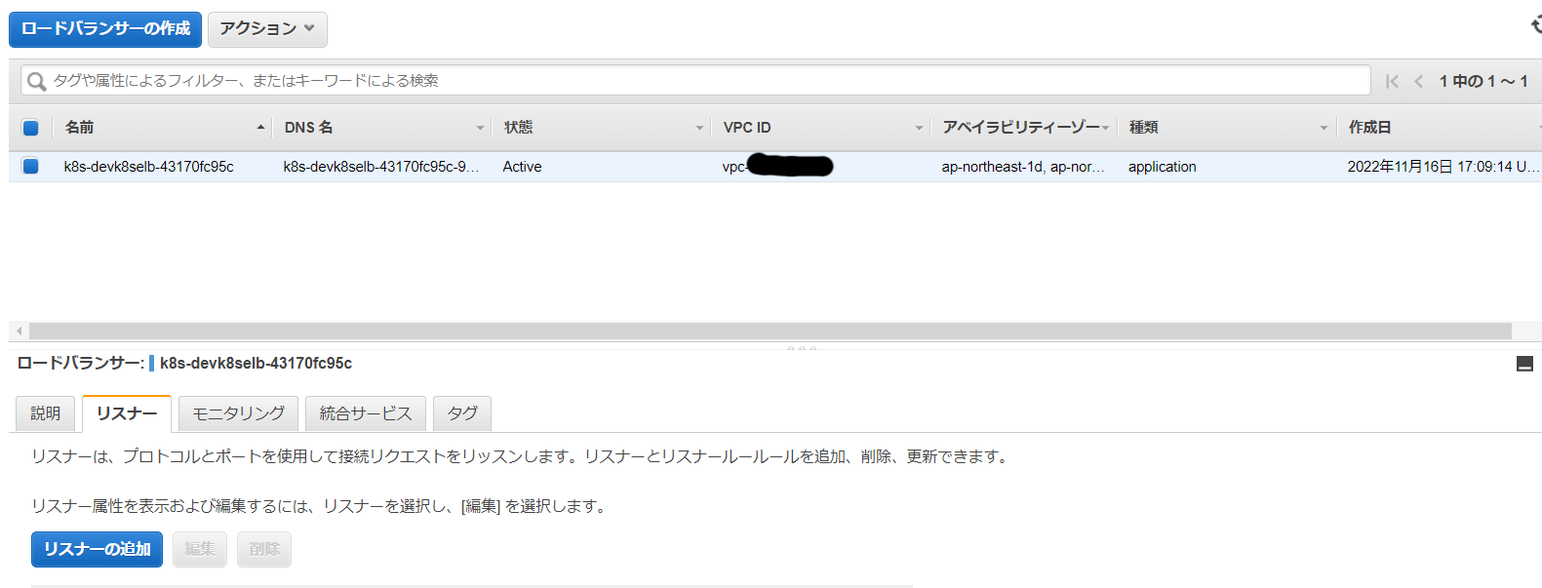Go to first page of results

click(1392, 81)
